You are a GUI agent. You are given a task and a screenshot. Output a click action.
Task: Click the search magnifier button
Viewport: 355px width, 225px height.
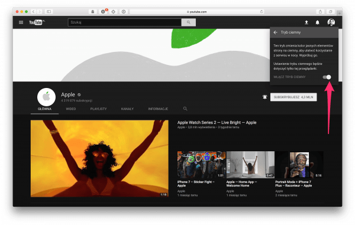188,22
